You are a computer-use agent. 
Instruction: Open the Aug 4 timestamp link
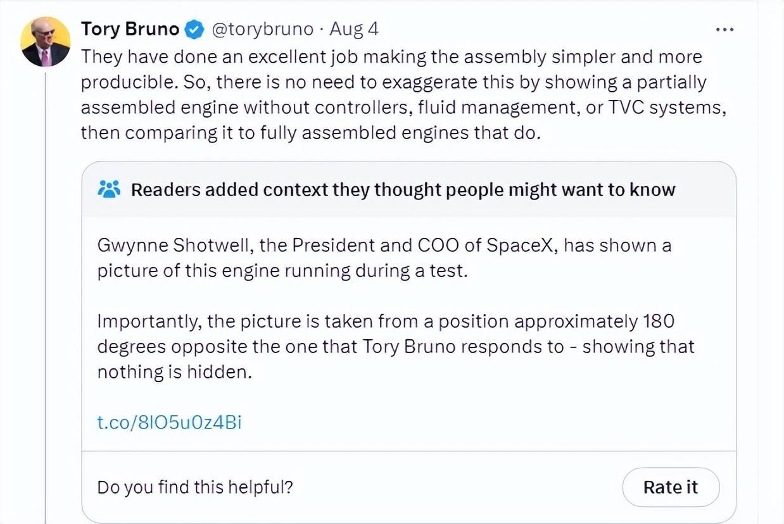pyautogui.click(x=354, y=29)
